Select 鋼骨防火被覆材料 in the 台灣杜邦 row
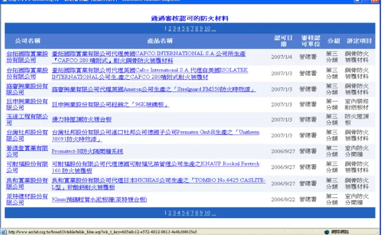This screenshot has width=383, height=235. tap(357, 135)
